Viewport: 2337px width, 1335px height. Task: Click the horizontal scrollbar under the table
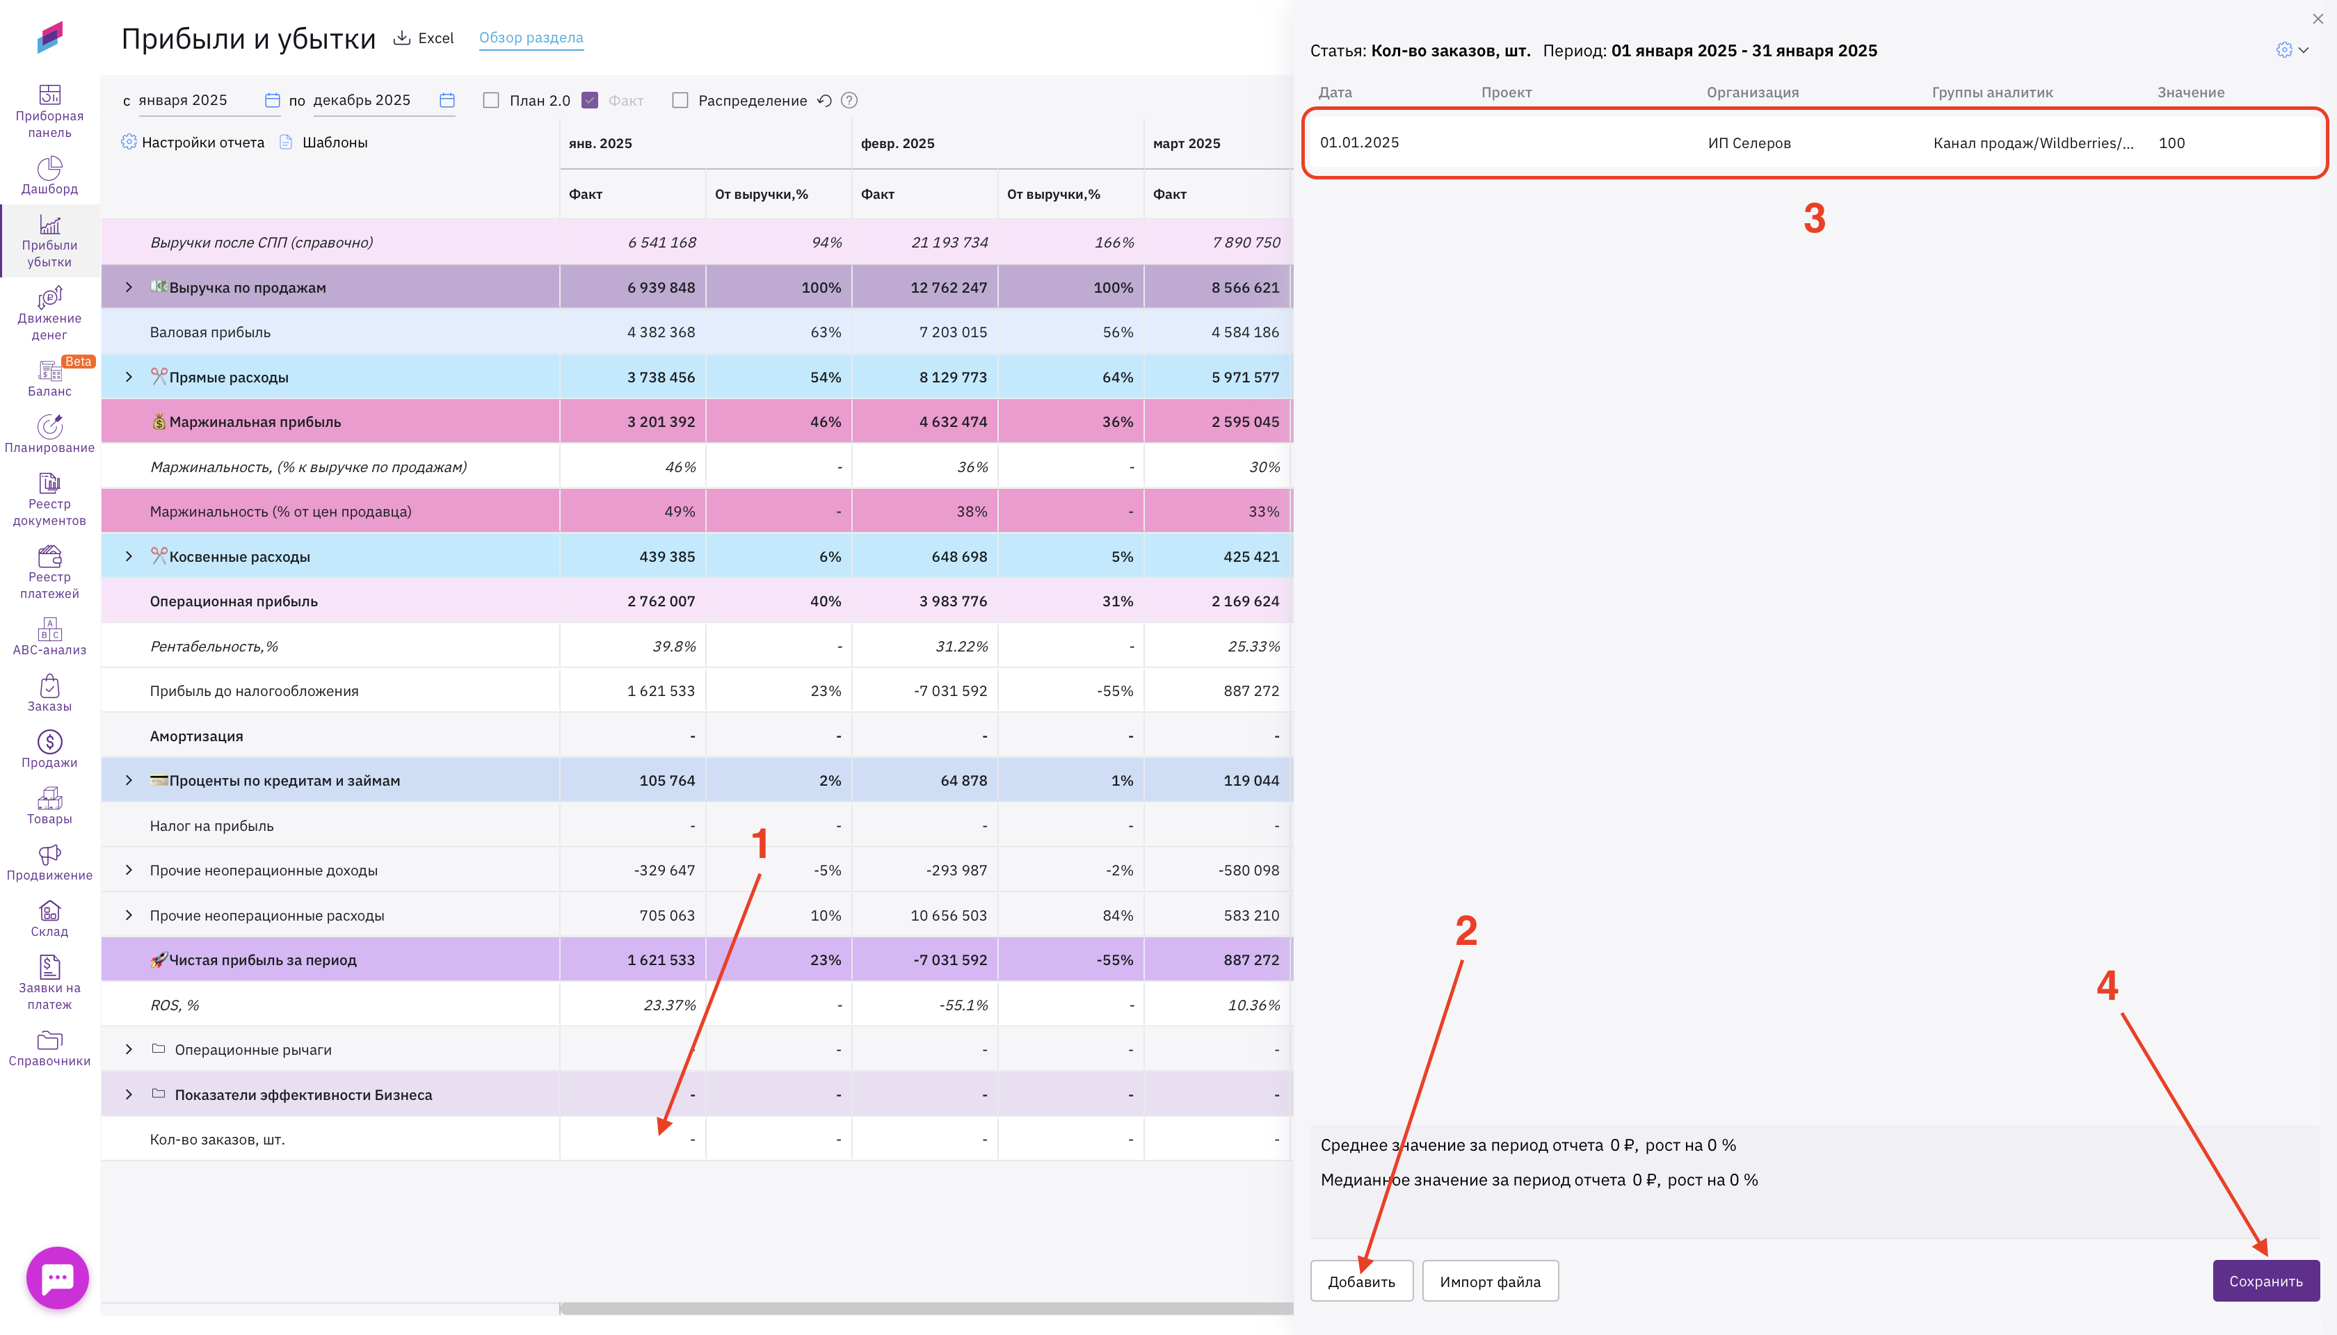[x=926, y=1309]
